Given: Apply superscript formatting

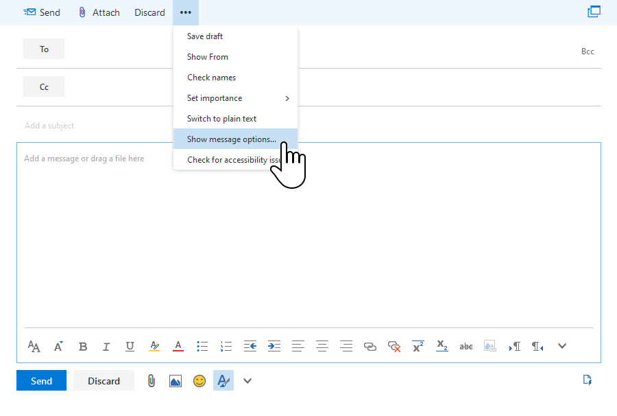Looking at the screenshot, I should pyautogui.click(x=418, y=346).
